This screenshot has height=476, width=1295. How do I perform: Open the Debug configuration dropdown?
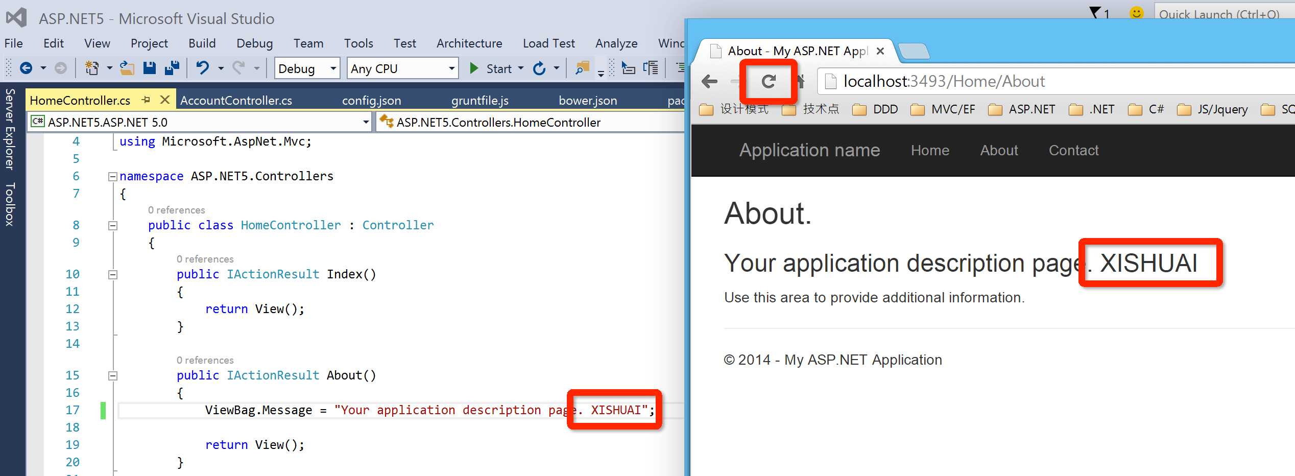[x=307, y=68]
